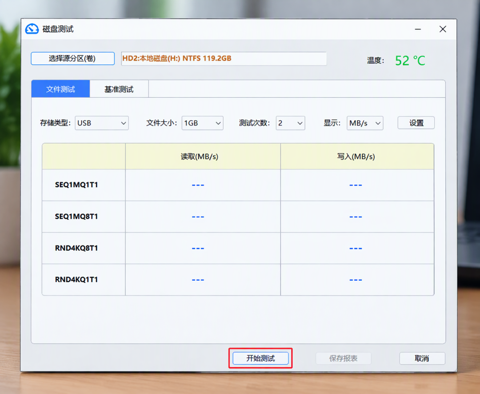480x394 pixels.
Task: Click the RND4KQ1T1 read result cell
Action: [x=203, y=280]
